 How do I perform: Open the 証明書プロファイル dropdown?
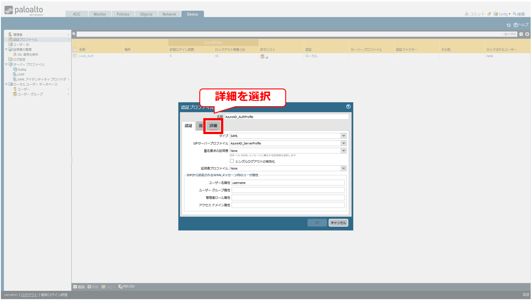(x=343, y=169)
